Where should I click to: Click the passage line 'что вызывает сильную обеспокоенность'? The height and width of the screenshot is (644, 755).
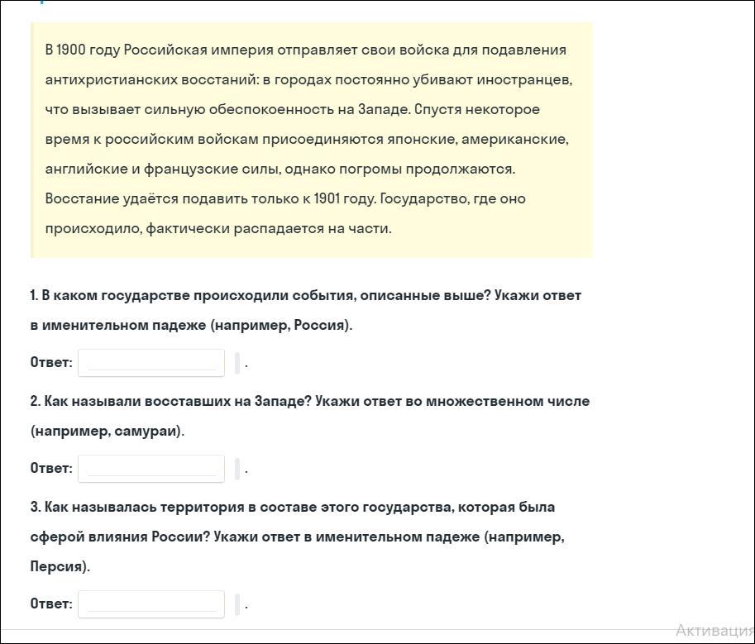292,110
